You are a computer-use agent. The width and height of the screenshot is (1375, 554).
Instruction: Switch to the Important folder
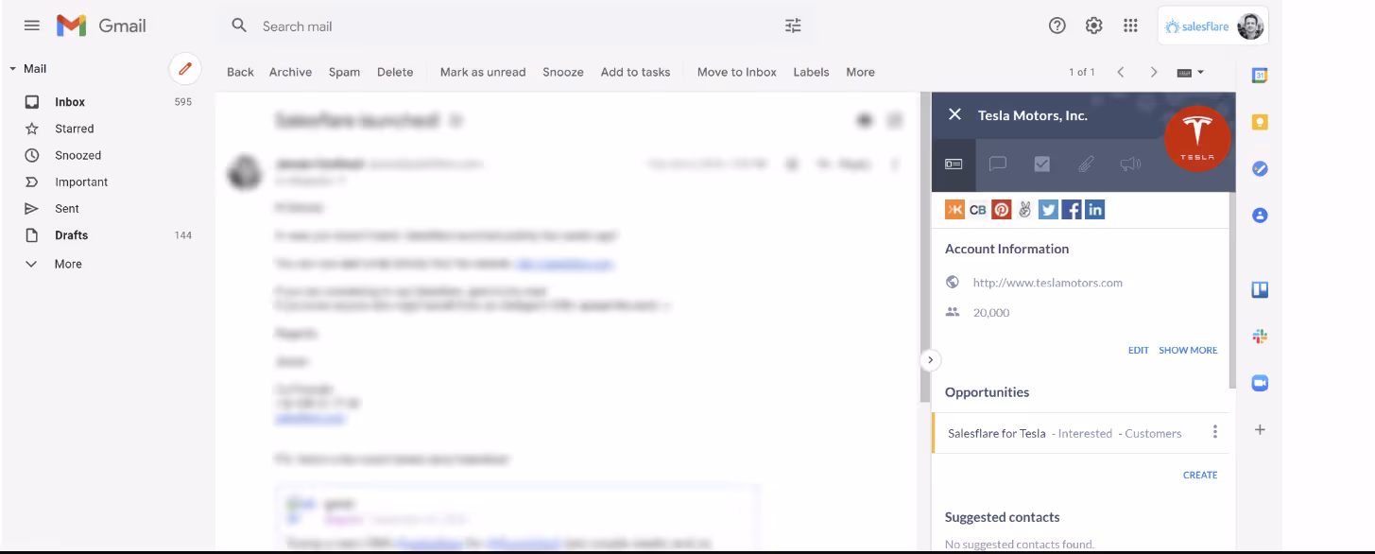coord(80,182)
